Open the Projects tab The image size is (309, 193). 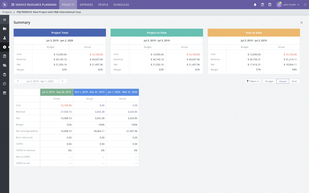tap(68, 4)
